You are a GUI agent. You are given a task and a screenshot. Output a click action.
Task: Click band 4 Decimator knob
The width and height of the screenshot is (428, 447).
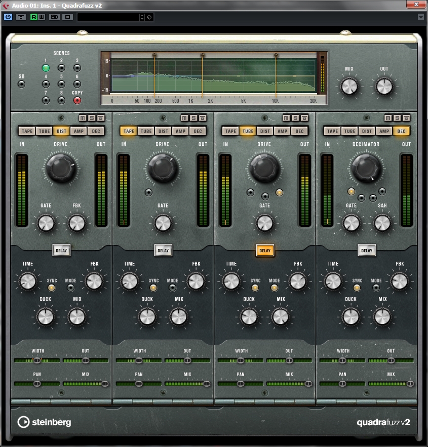click(366, 168)
